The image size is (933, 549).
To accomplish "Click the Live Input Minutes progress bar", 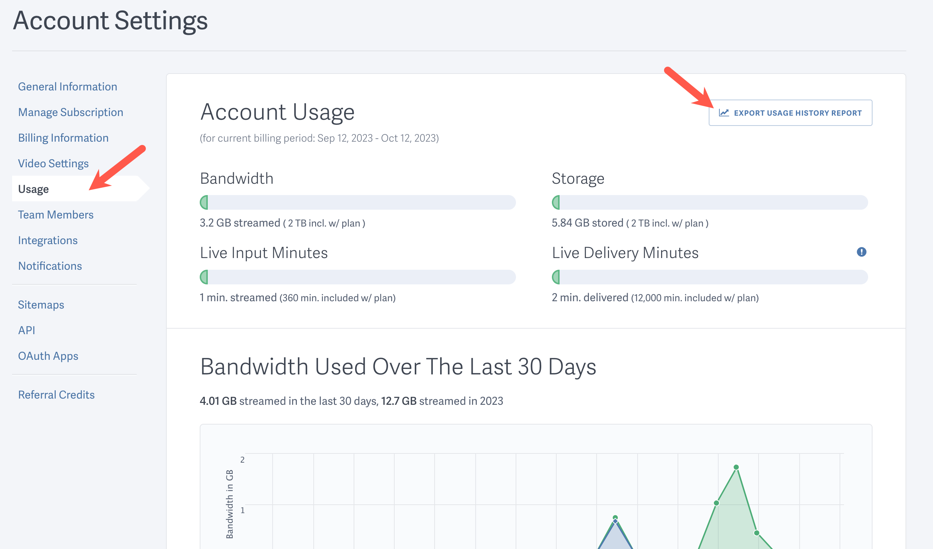I will (357, 277).
